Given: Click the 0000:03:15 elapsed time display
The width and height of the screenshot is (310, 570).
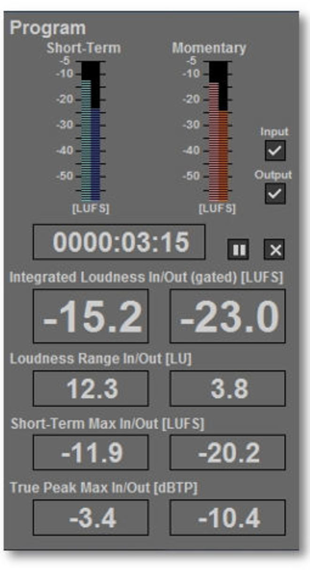Looking at the screenshot, I should (119, 242).
